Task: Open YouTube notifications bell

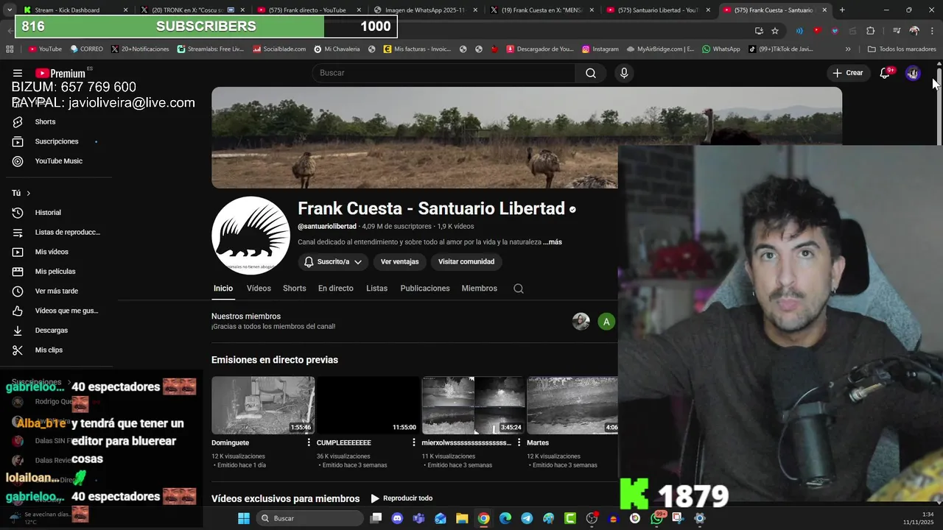Action: (885, 73)
